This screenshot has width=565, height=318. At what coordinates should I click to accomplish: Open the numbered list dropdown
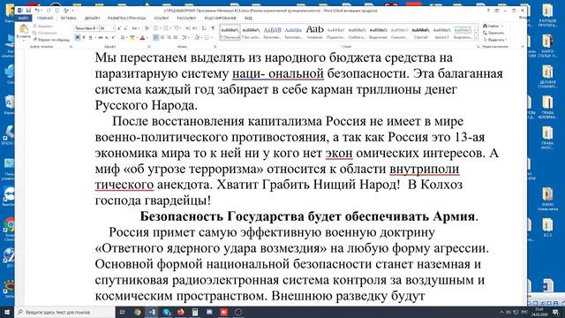170,28
